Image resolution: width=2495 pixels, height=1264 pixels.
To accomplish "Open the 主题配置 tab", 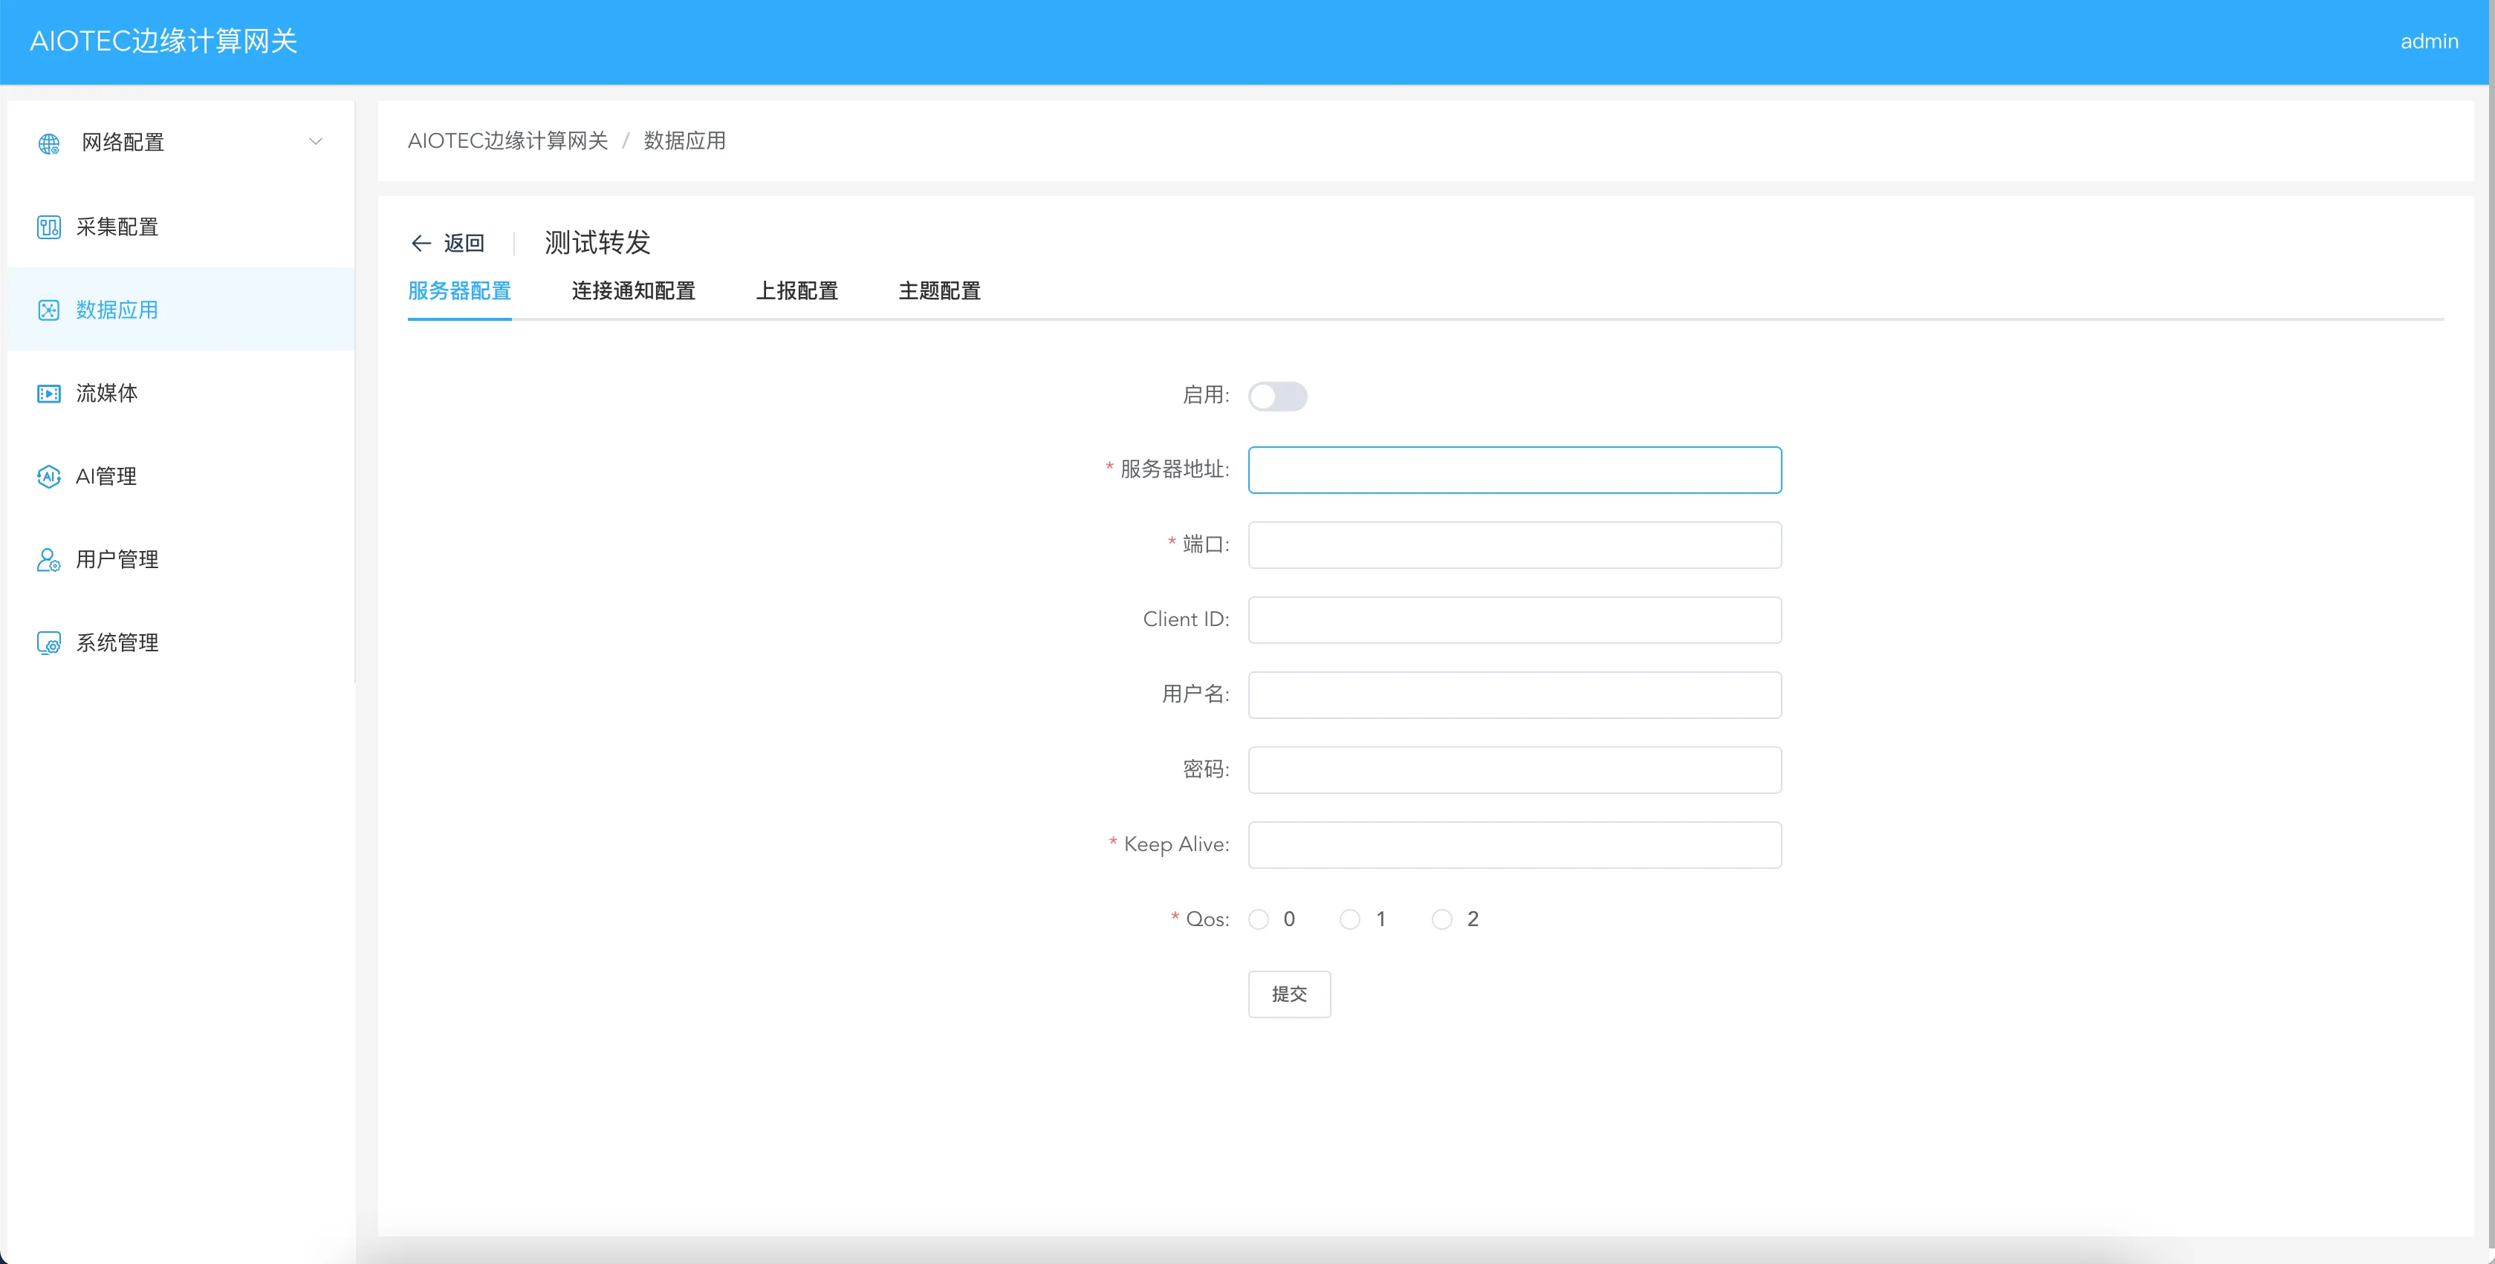I will tap(938, 290).
